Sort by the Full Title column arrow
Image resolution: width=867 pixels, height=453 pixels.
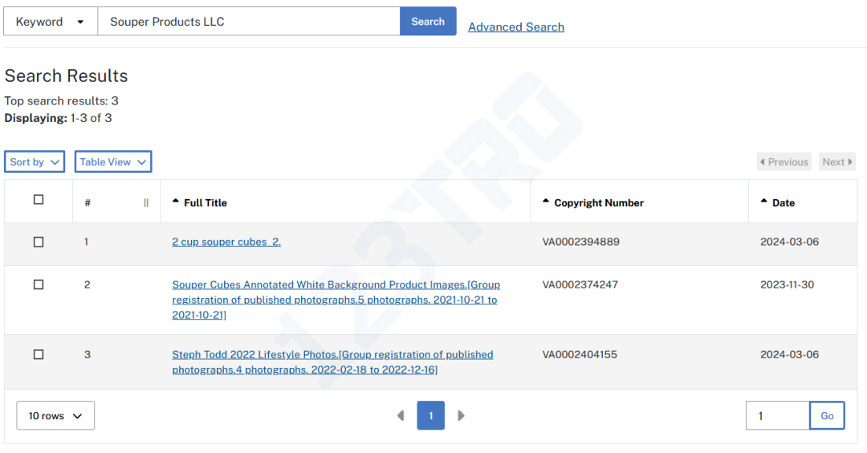coord(175,202)
